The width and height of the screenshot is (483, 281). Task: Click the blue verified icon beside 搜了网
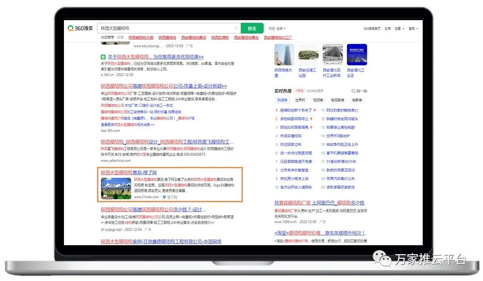(x=164, y=197)
